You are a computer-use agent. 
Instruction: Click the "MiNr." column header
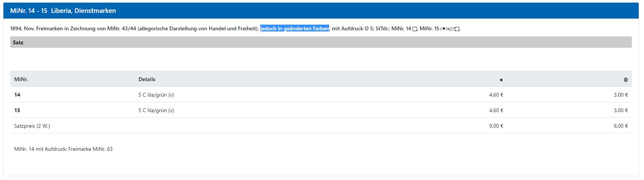click(x=21, y=79)
